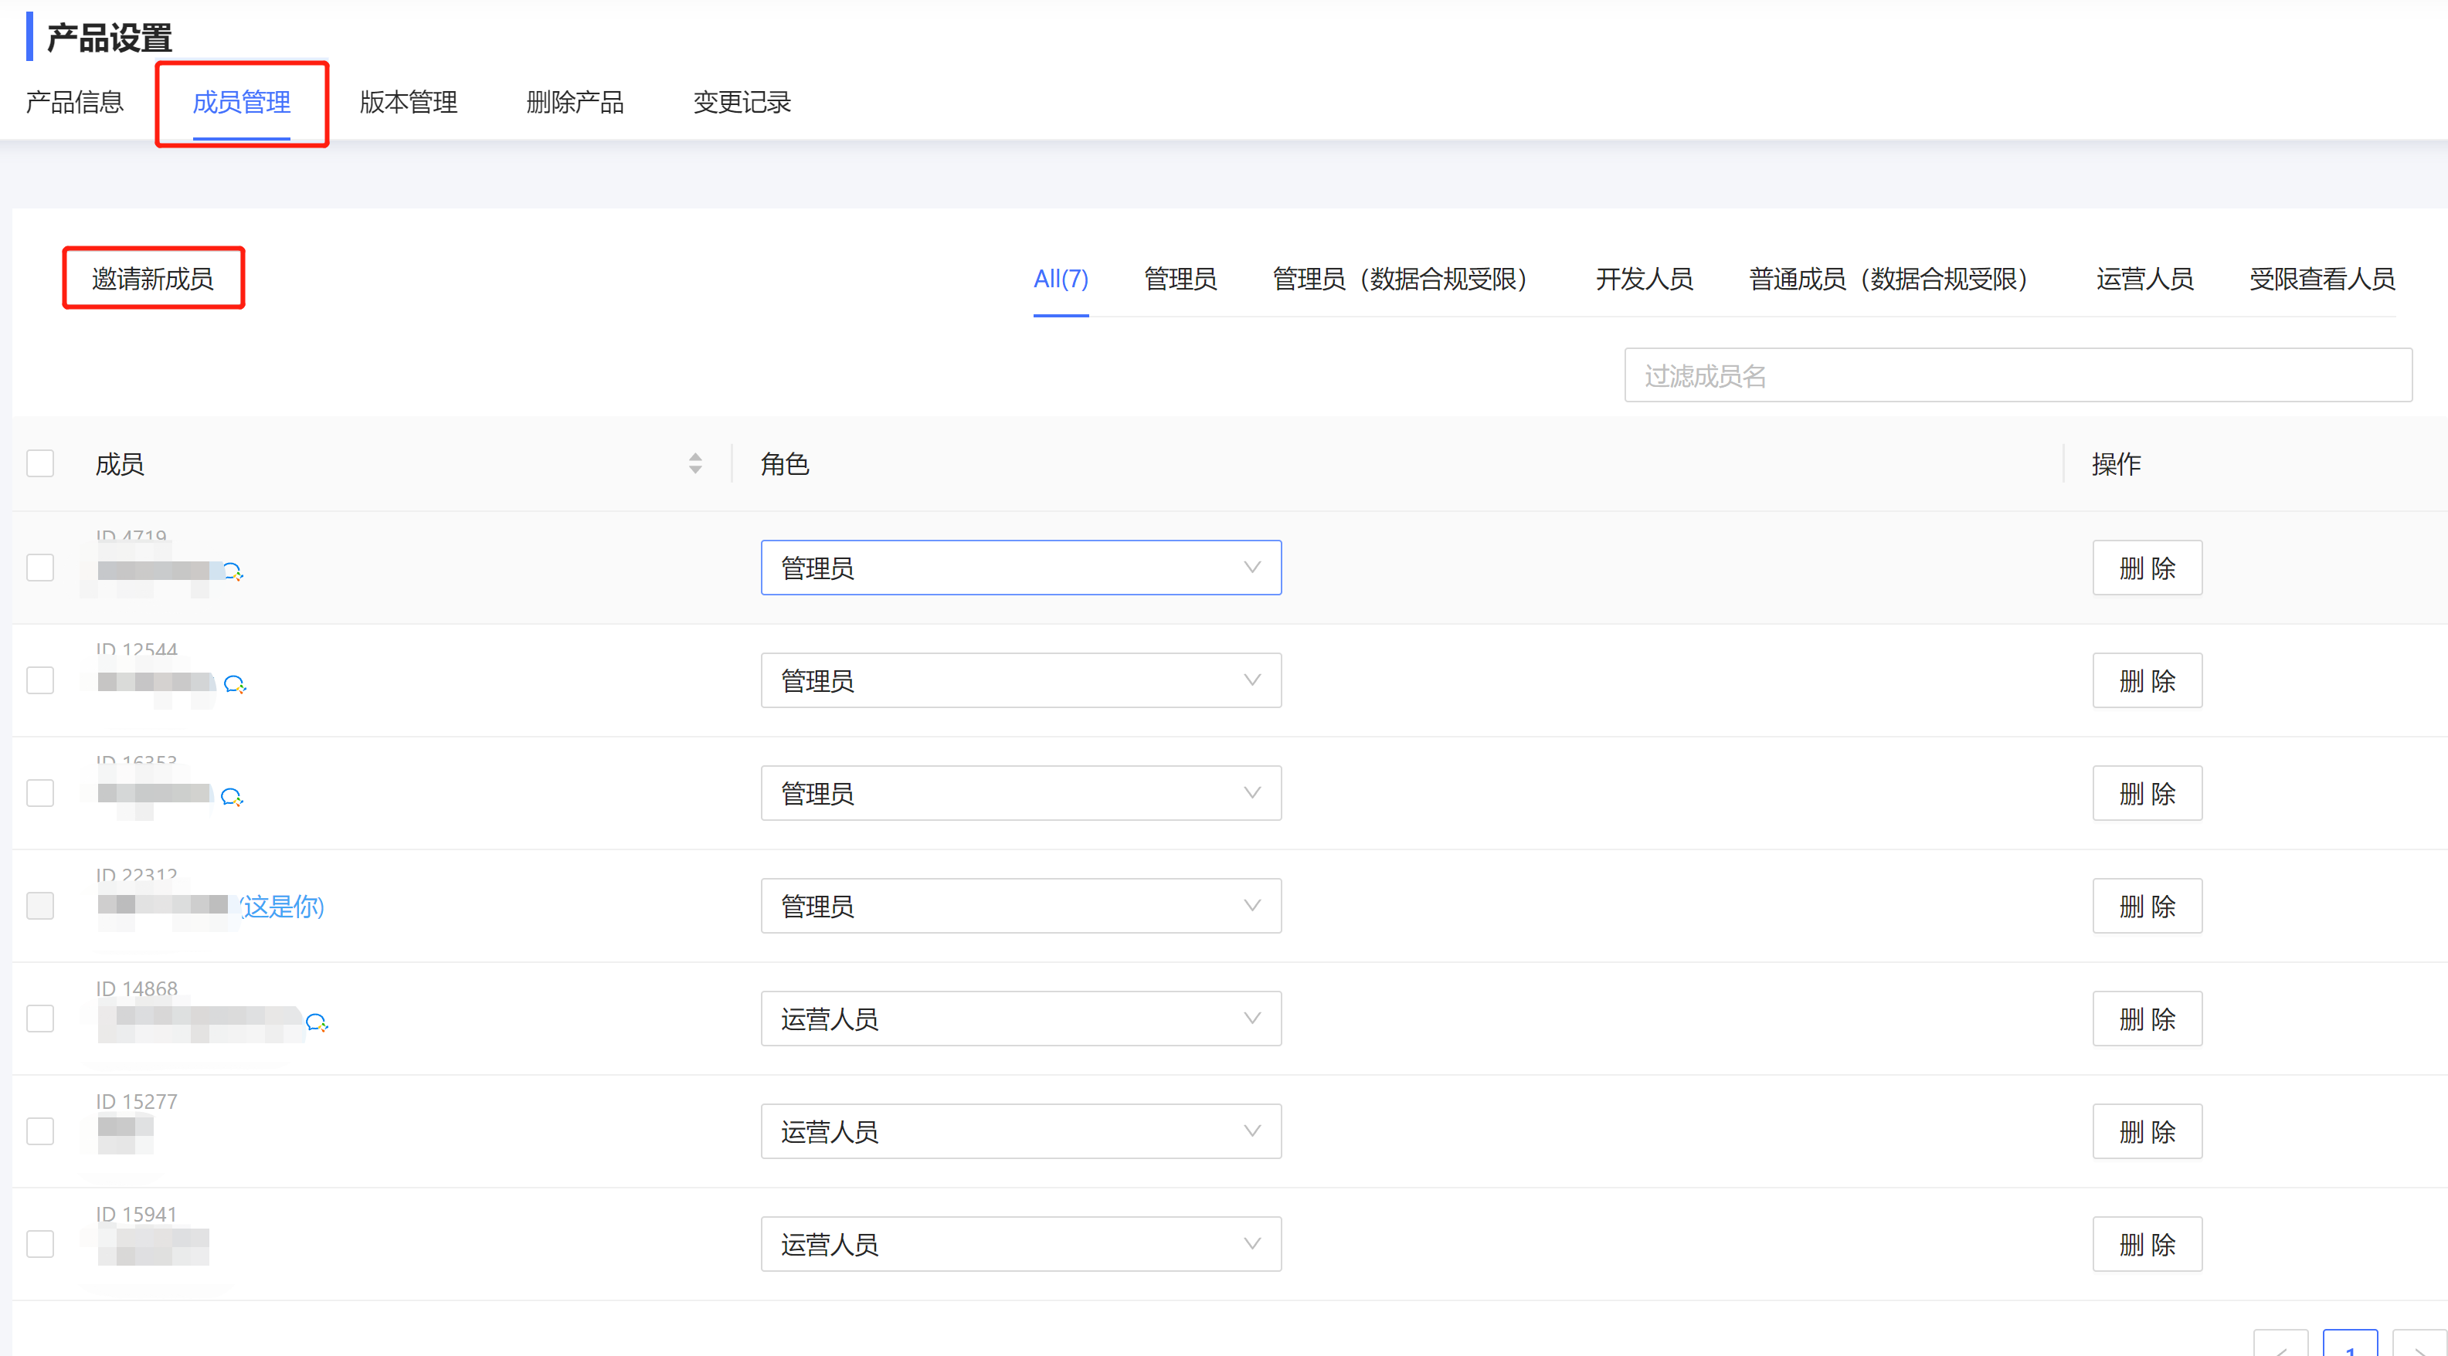Toggle the select-all checkbox in header
The width and height of the screenshot is (2448, 1356).
(40, 464)
